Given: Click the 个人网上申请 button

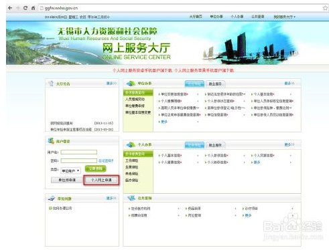Looking at the screenshot, I should (x=101, y=180).
